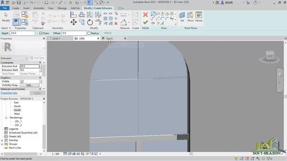The width and height of the screenshot is (287, 161).
Task: Click the Properties help link
Action: click(x=9, y=93)
